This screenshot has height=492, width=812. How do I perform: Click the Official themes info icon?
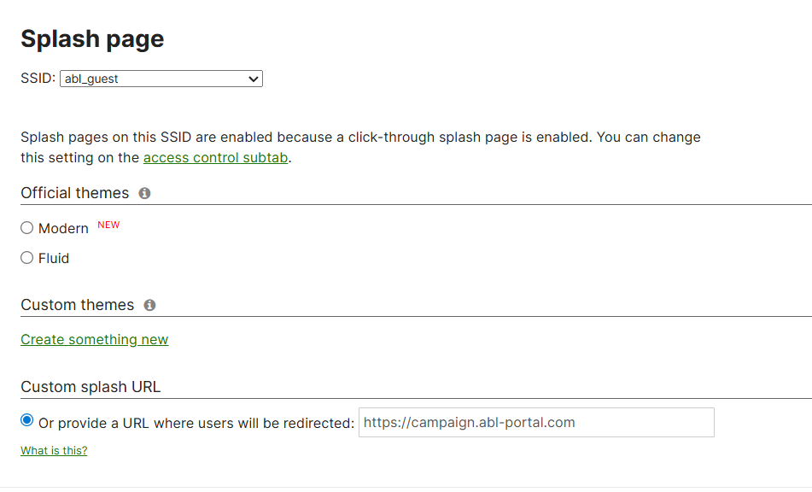tap(144, 193)
